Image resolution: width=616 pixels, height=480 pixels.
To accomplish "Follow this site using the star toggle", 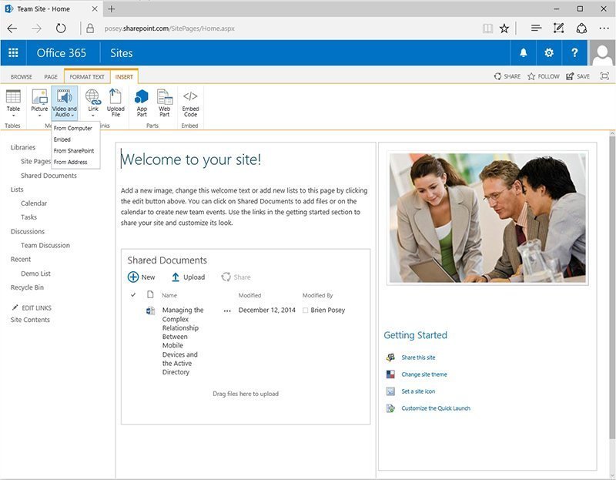I will pyautogui.click(x=532, y=76).
